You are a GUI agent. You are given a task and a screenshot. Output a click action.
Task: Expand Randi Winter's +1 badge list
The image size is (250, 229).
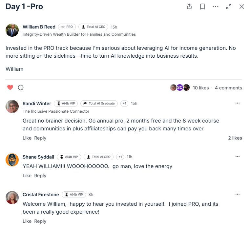tap(124, 104)
